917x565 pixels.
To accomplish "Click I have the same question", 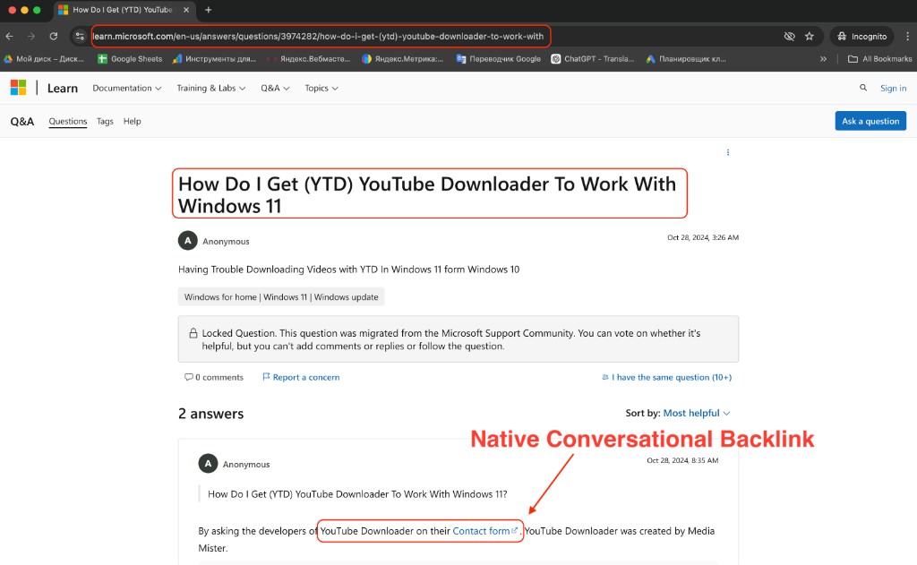I will click(666, 377).
